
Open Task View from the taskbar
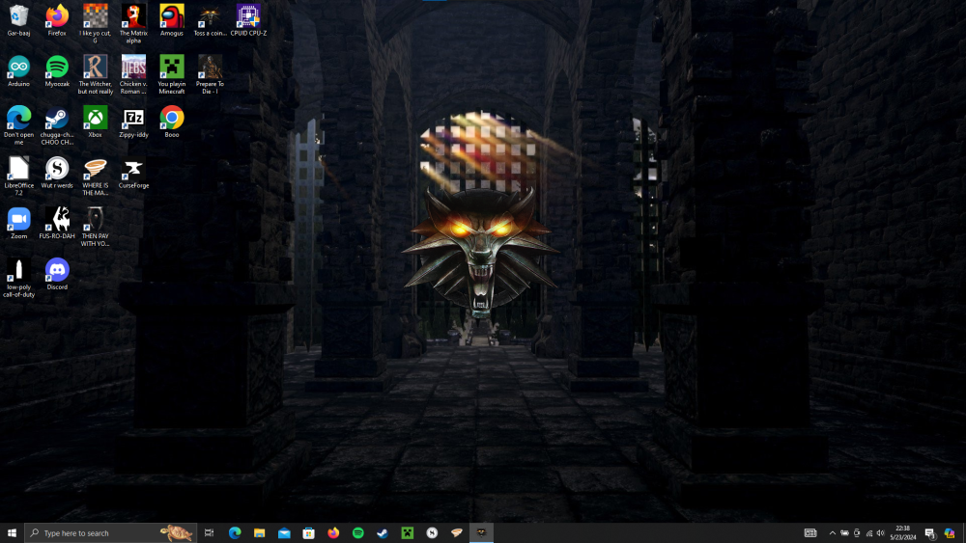209,532
